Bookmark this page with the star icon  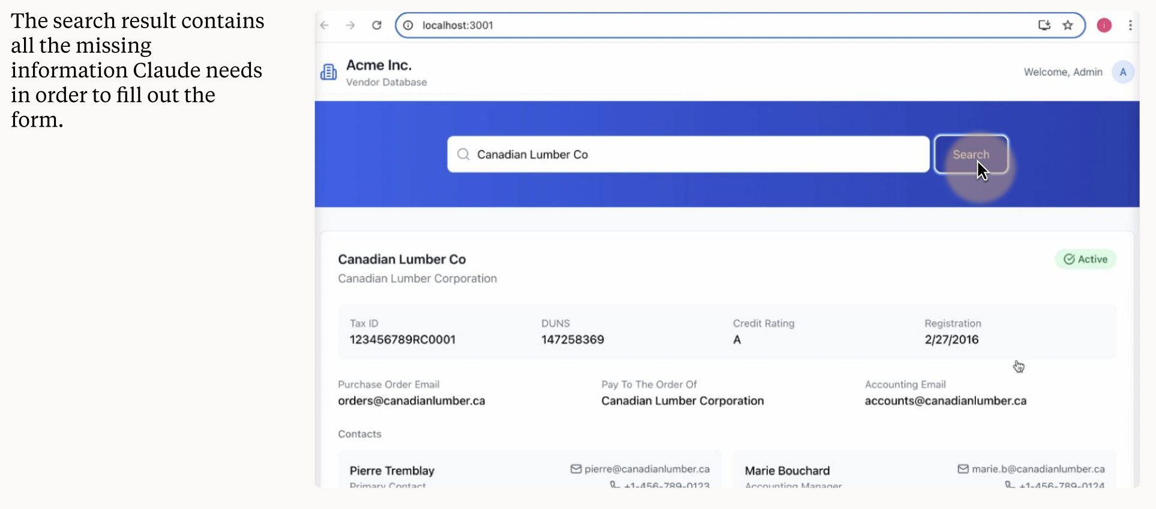pos(1068,25)
